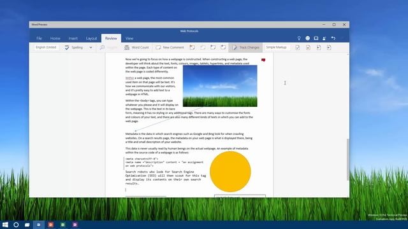Switch to the Layout tab
Viewport: 408px width, 229px height.
pyautogui.click(x=91, y=38)
